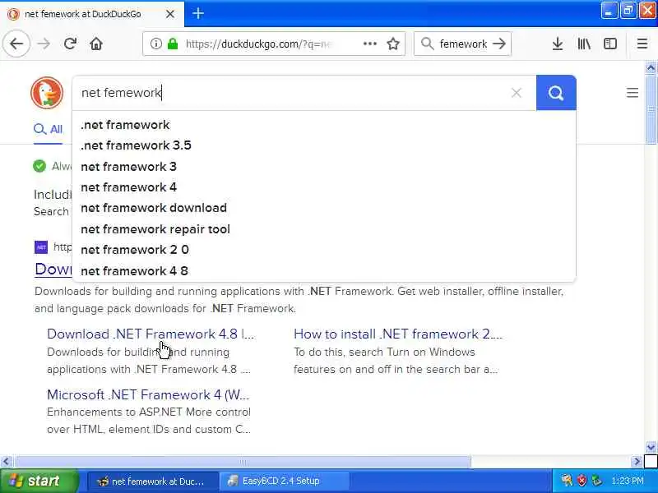Choose suggestion ".net framework"
This screenshot has height=493, width=658.
(x=324, y=125)
